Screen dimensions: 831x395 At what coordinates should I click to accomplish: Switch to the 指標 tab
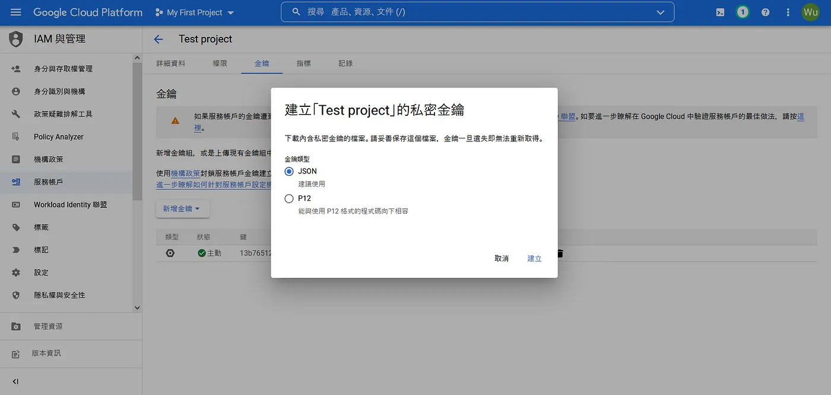pyautogui.click(x=303, y=63)
